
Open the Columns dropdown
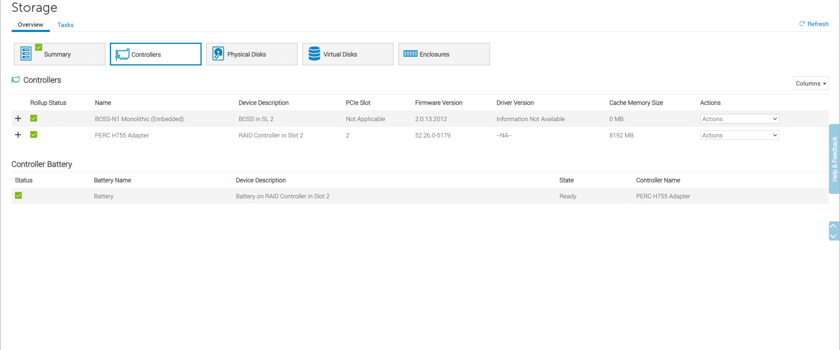811,83
